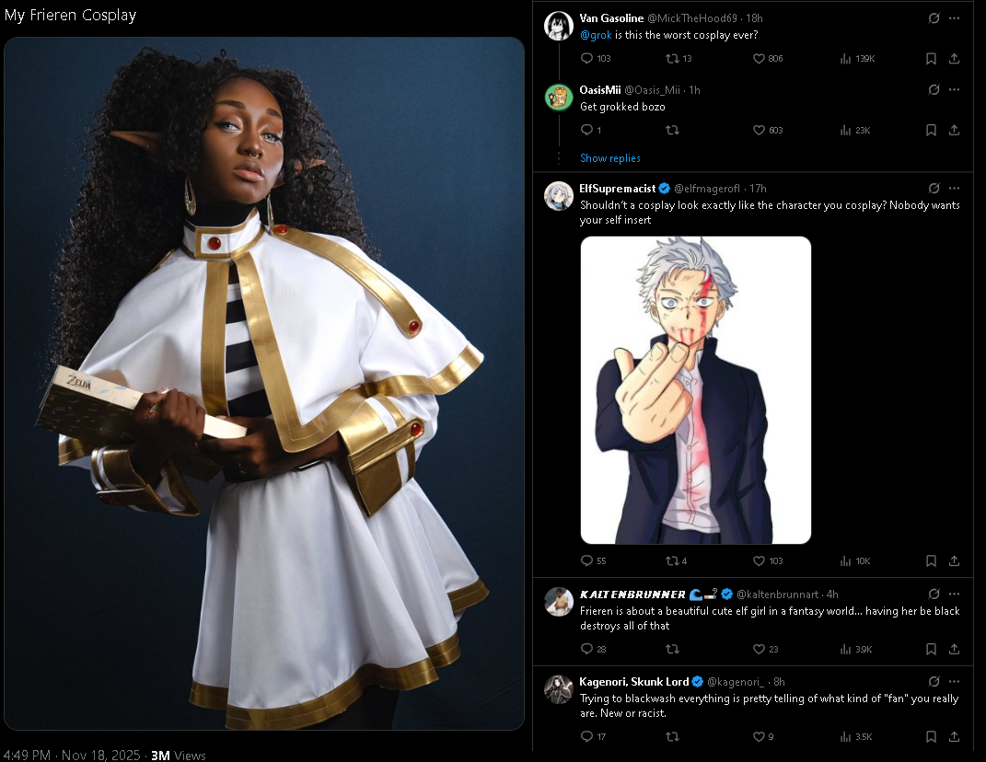Reply to KALTENBRUNNER's comment
The height and width of the screenshot is (762, 986).
coord(586,649)
